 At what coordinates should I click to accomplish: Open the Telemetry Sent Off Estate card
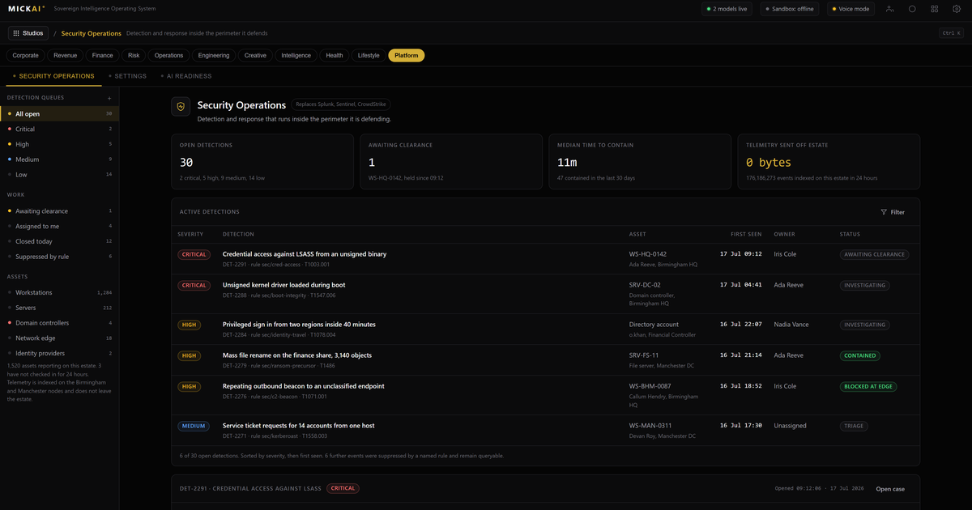[829, 162]
